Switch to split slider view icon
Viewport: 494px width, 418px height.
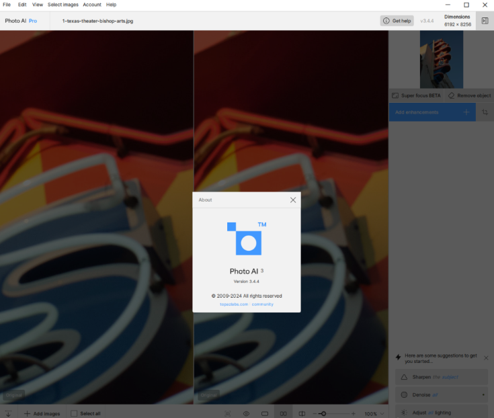(302, 413)
